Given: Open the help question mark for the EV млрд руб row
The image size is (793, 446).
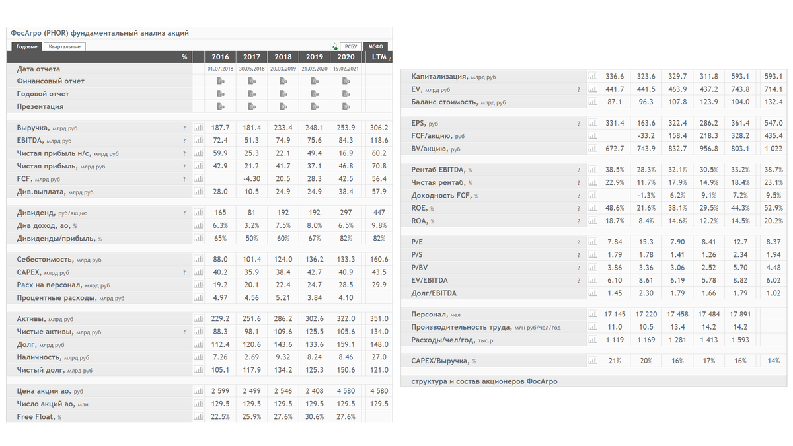Looking at the screenshot, I should pos(578,89).
